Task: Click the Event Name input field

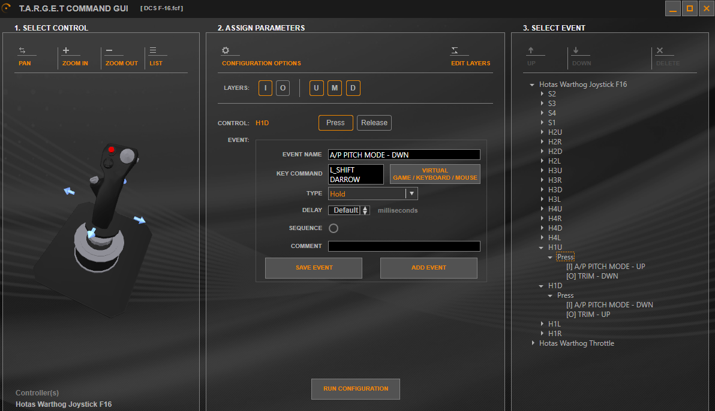Action: 404,155
